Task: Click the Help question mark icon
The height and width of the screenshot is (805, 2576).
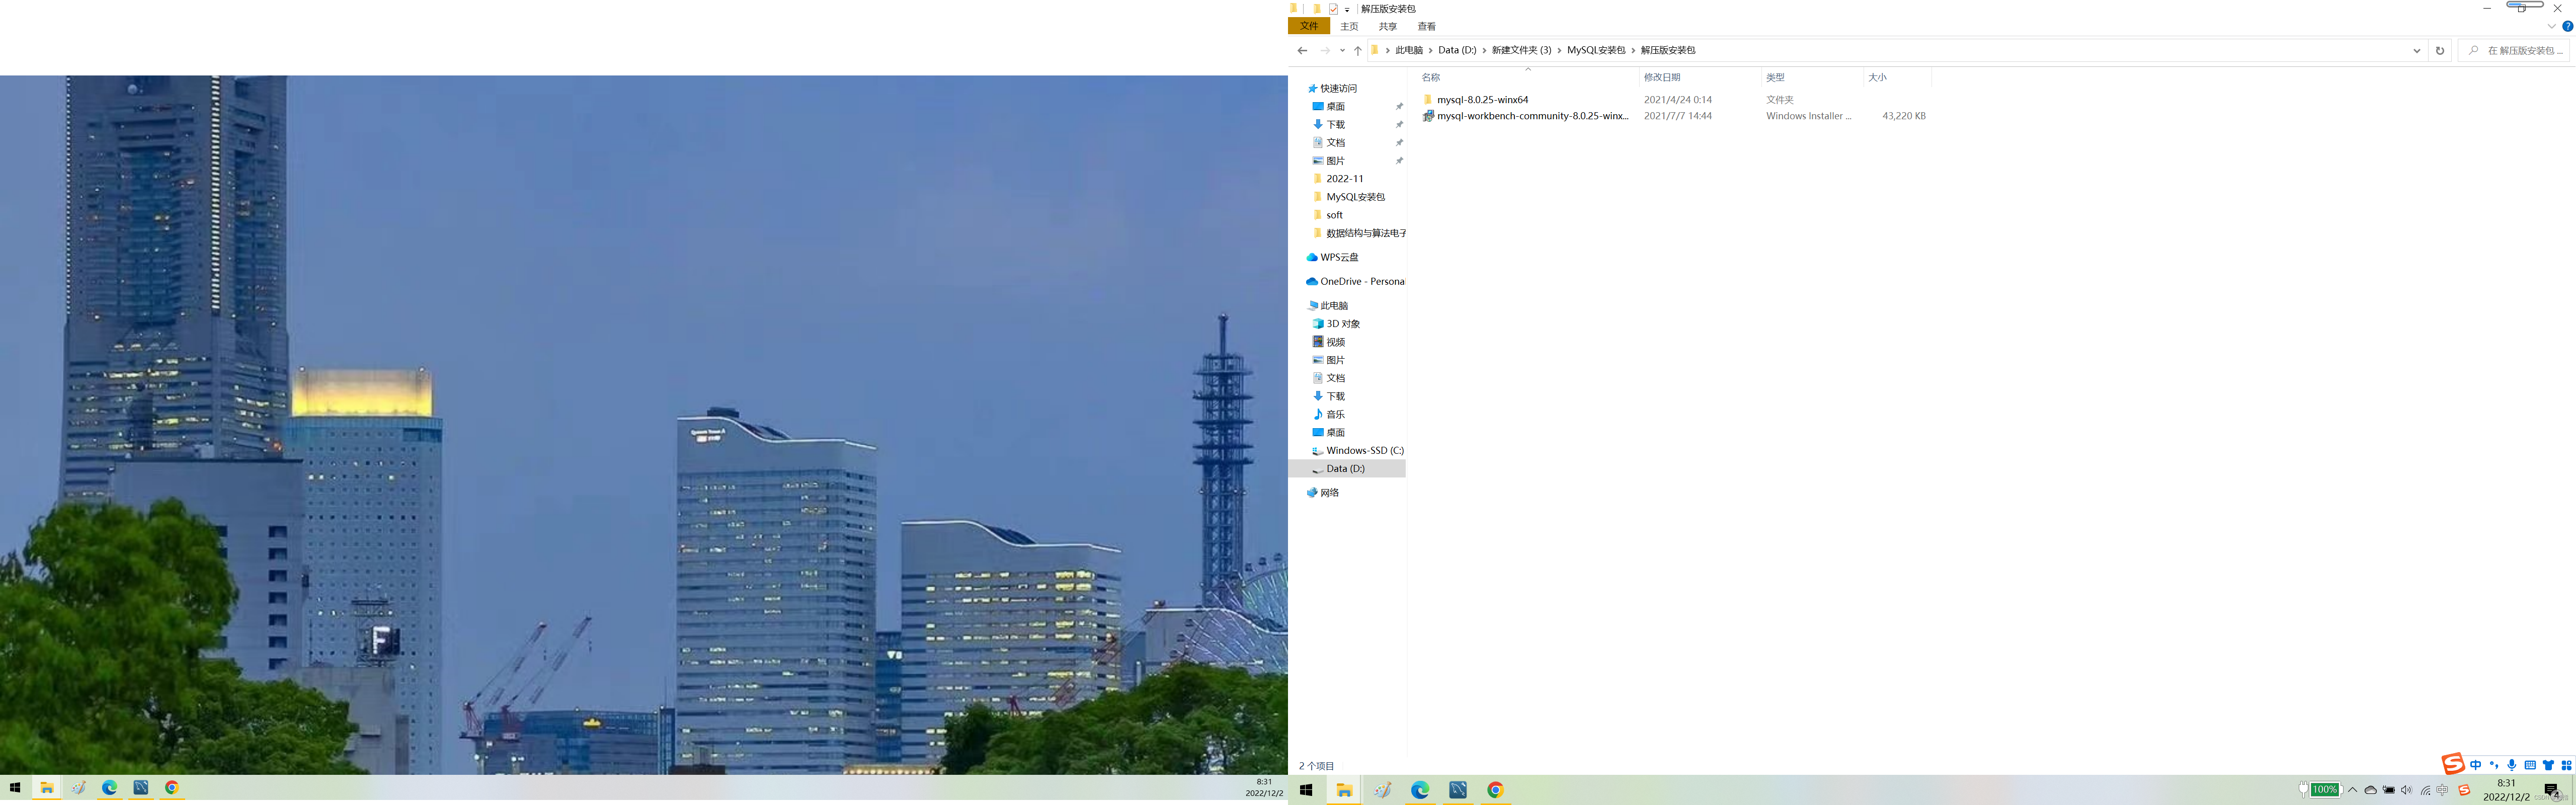Action: point(2567,26)
